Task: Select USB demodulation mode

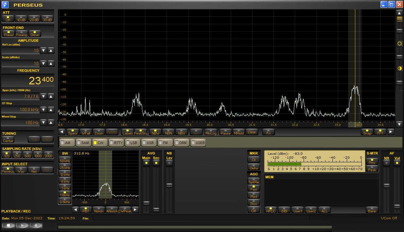Action: pyautogui.click(x=149, y=143)
